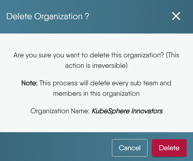Click the blank white space below the organization name

click(x=96, y=124)
